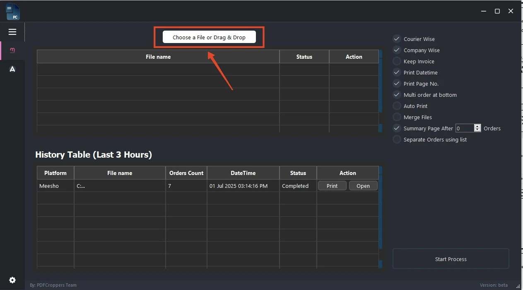The image size is (523, 290).
Task: Select the 'A' platform icon in sidebar
Action: point(12,69)
